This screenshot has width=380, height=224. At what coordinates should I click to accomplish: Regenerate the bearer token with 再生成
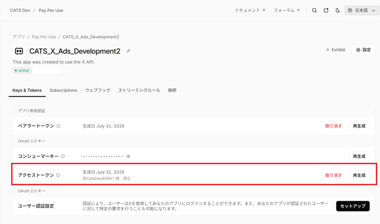[x=359, y=126]
